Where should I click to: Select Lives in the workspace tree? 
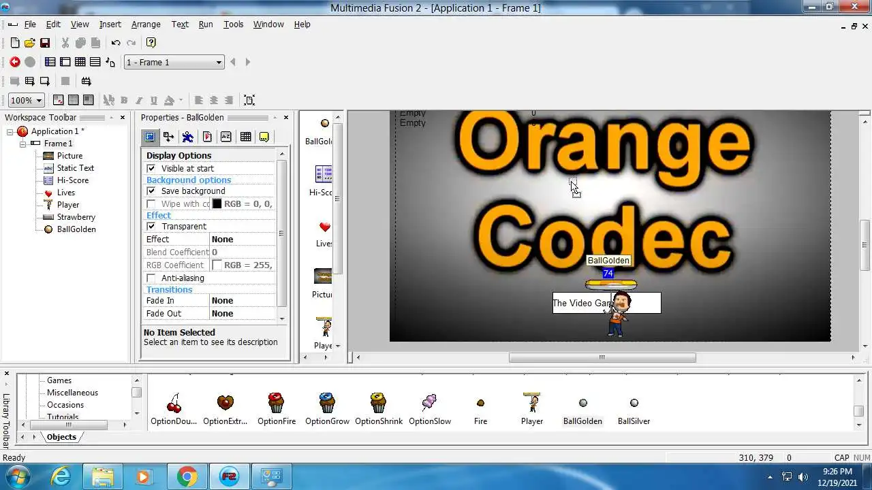[66, 193]
